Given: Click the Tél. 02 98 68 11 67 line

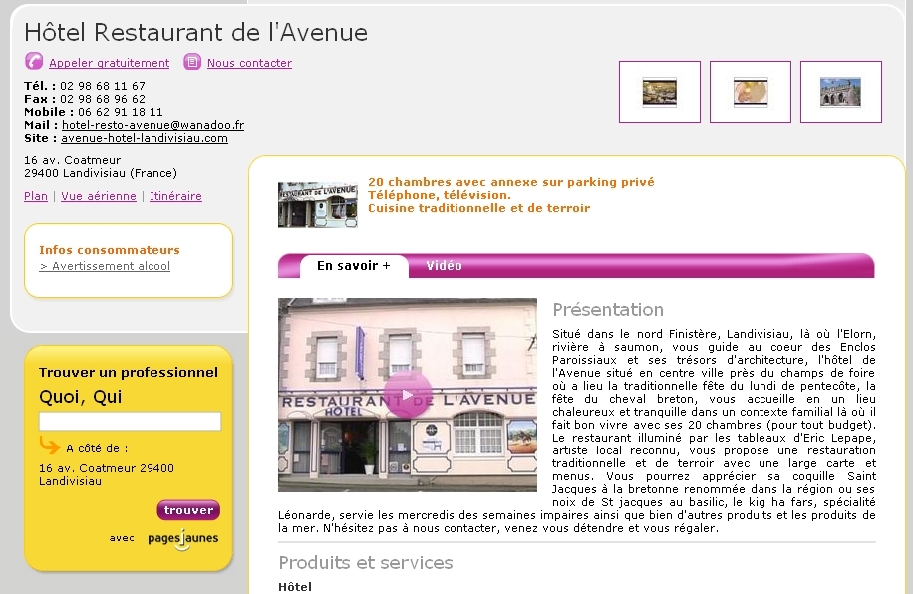Looking at the screenshot, I should (x=85, y=86).
